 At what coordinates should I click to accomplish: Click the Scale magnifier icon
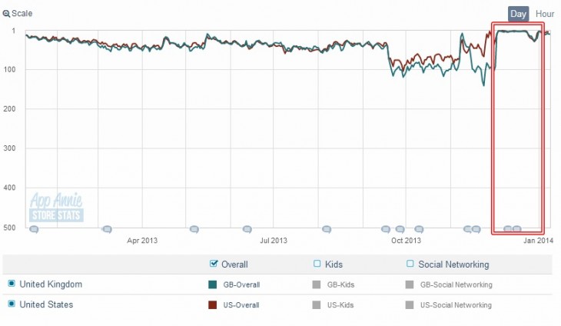[x=6, y=14]
